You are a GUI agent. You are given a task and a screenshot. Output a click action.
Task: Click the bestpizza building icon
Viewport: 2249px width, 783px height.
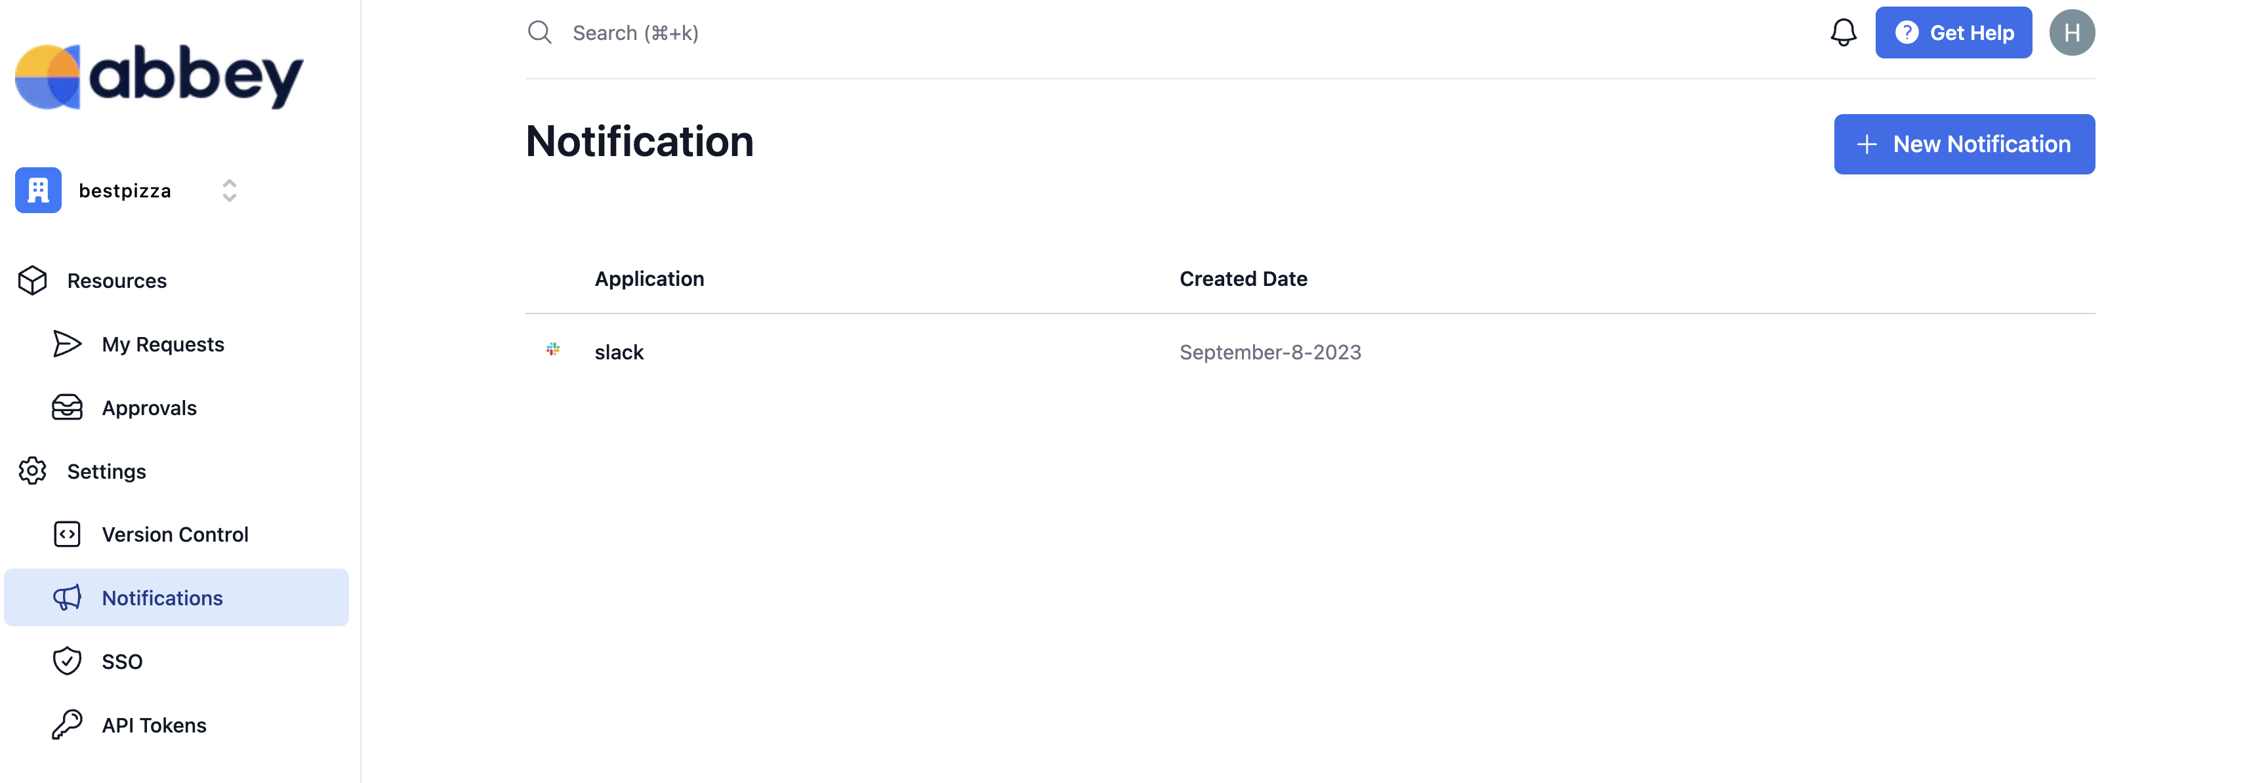39,190
